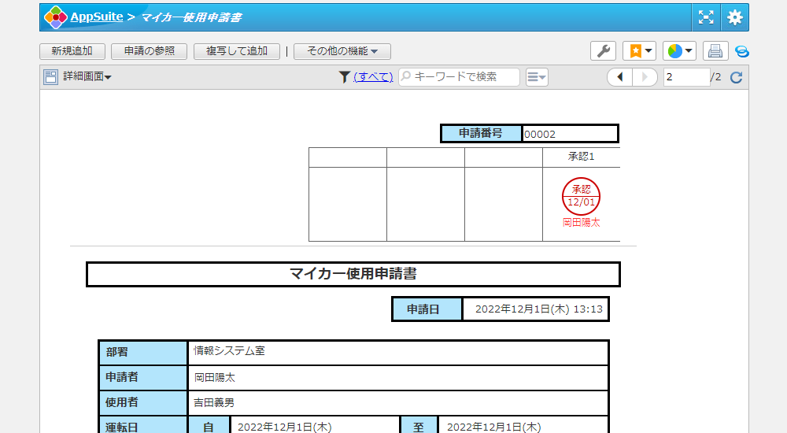Image resolution: width=787 pixels, height=433 pixels.
Task: Click the wrench tool icon
Action: [x=603, y=51]
